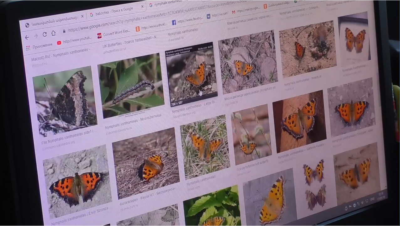The width and height of the screenshot is (400, 226).
Task: Open the butterfly on dry twigs thumbnail
Action: [248, 62]
